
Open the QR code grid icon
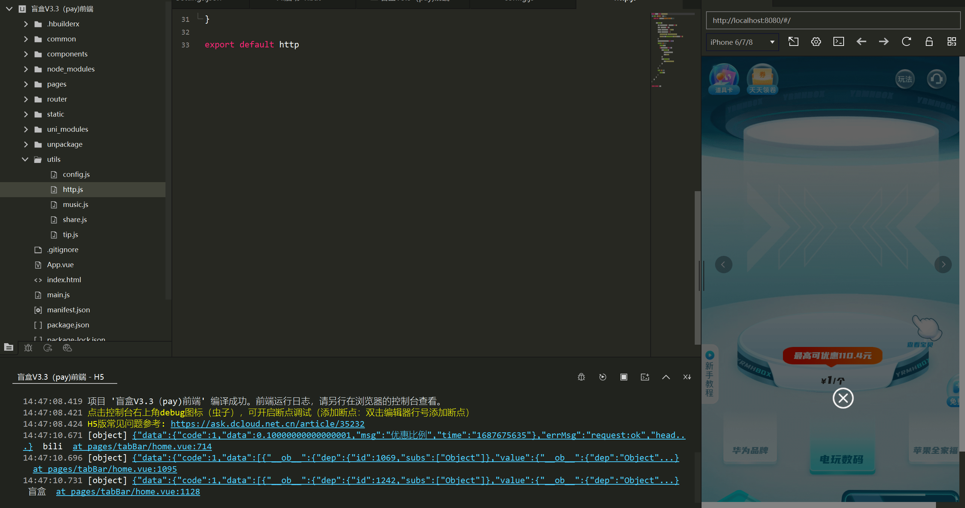click(x=951, y=42)
